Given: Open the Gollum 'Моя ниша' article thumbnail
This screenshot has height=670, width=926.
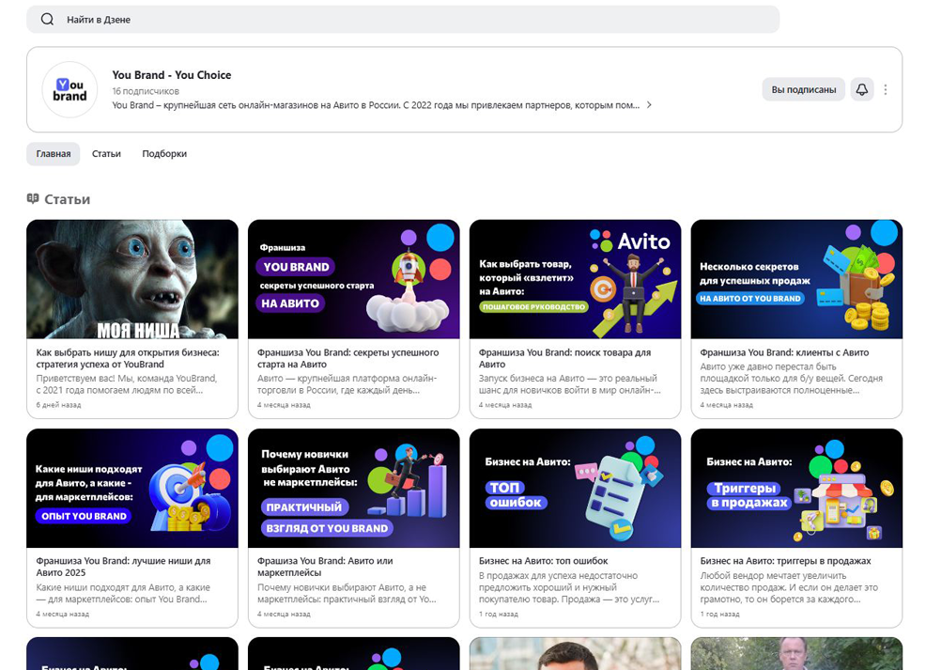Looking at the screenshot, I should click(x=132, y=279).
